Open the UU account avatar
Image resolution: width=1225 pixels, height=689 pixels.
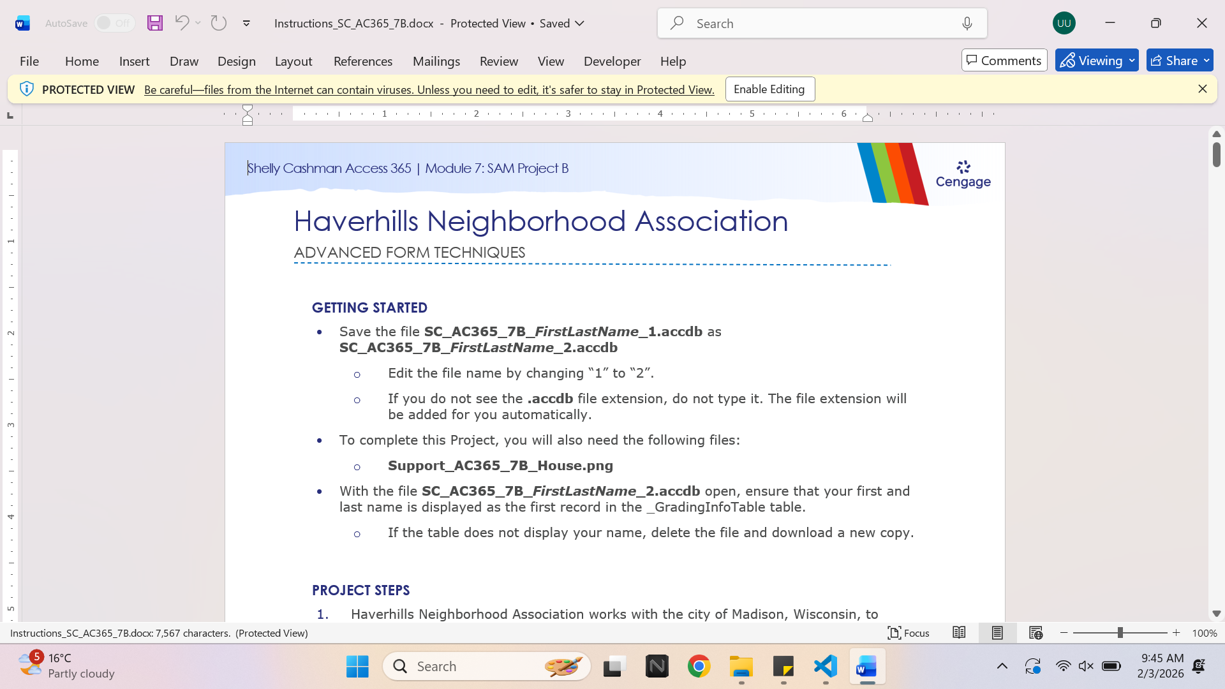pos(1064,23)
